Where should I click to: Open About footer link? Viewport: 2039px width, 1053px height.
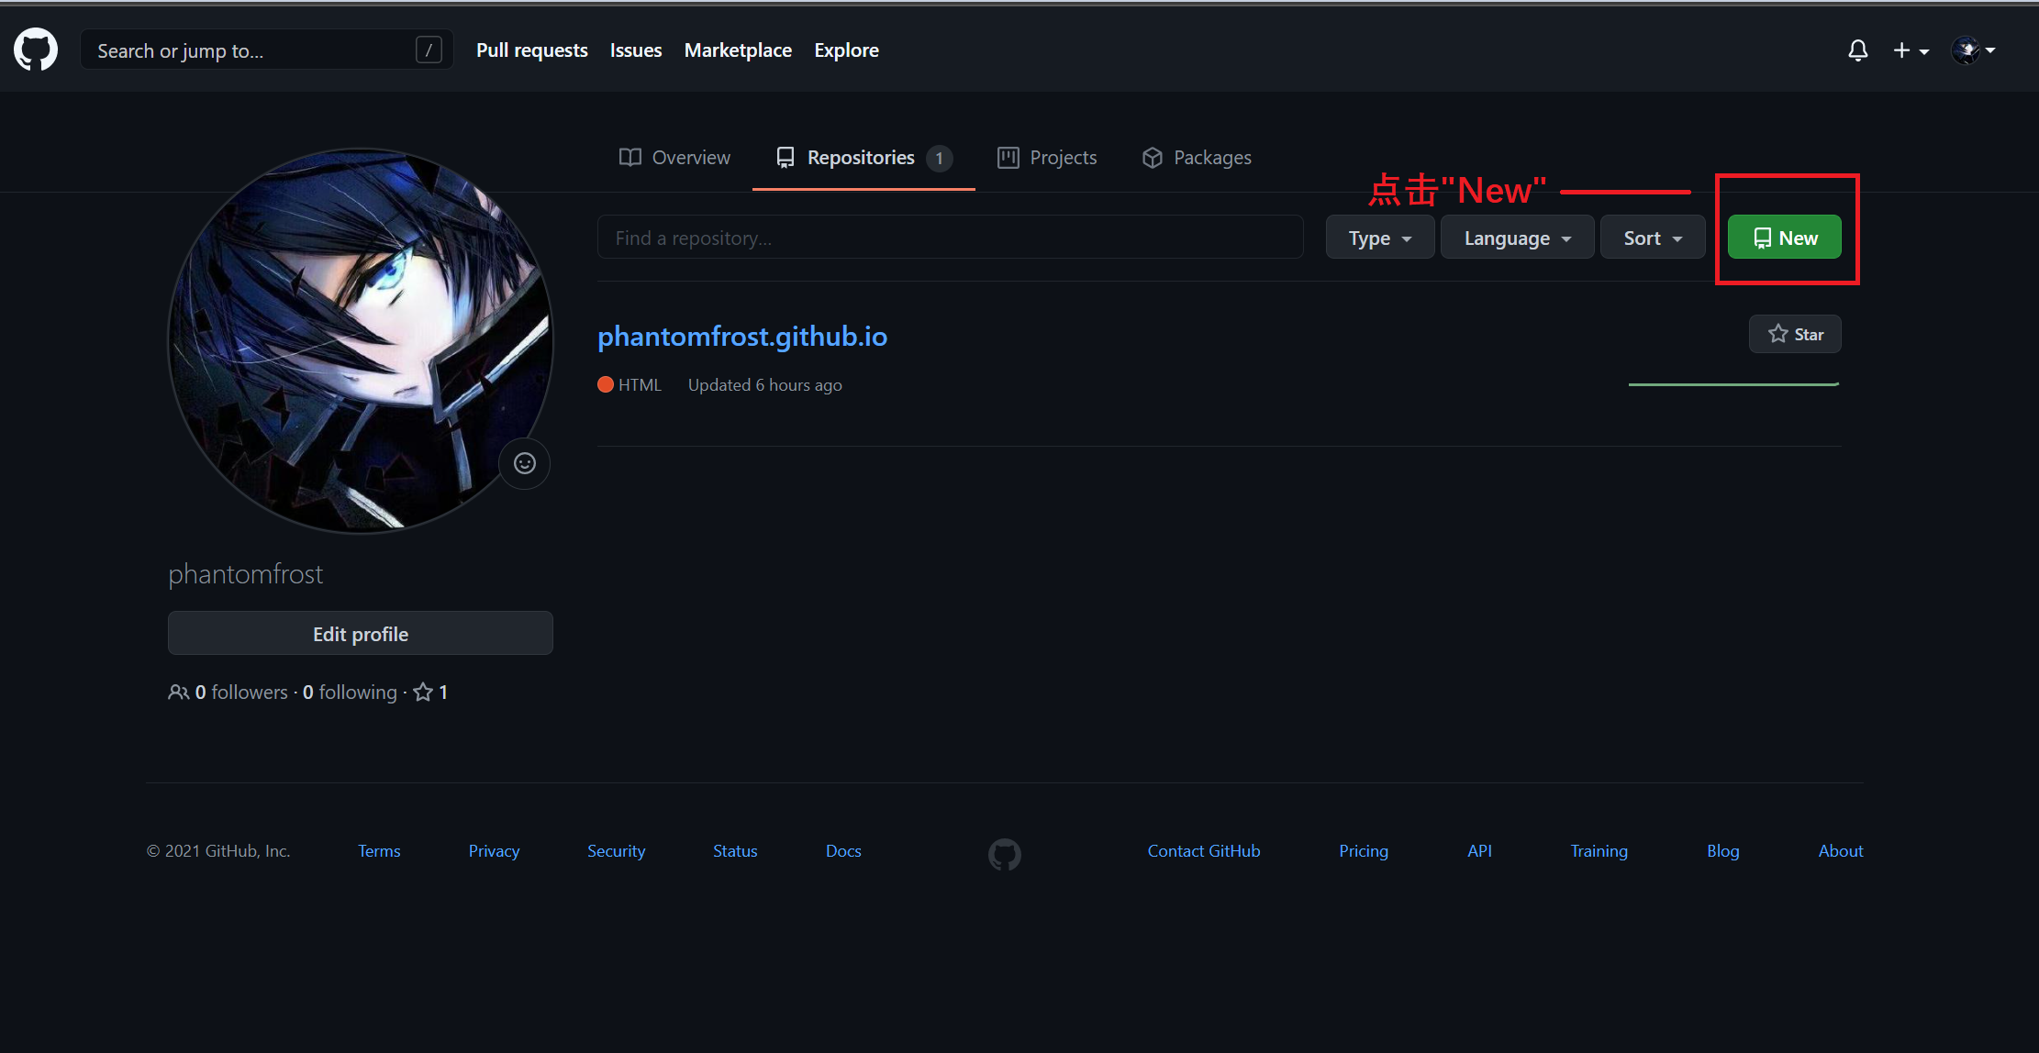coord(1841,851)
